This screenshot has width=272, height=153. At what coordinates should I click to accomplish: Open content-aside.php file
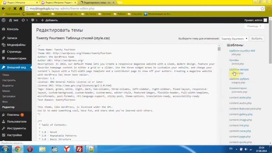point(240,97)
